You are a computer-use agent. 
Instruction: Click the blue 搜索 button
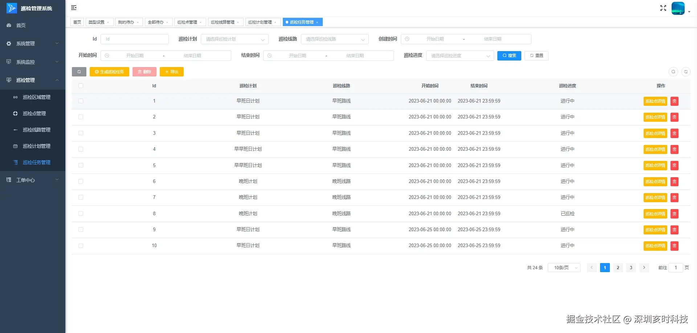(x=509, y=56)
